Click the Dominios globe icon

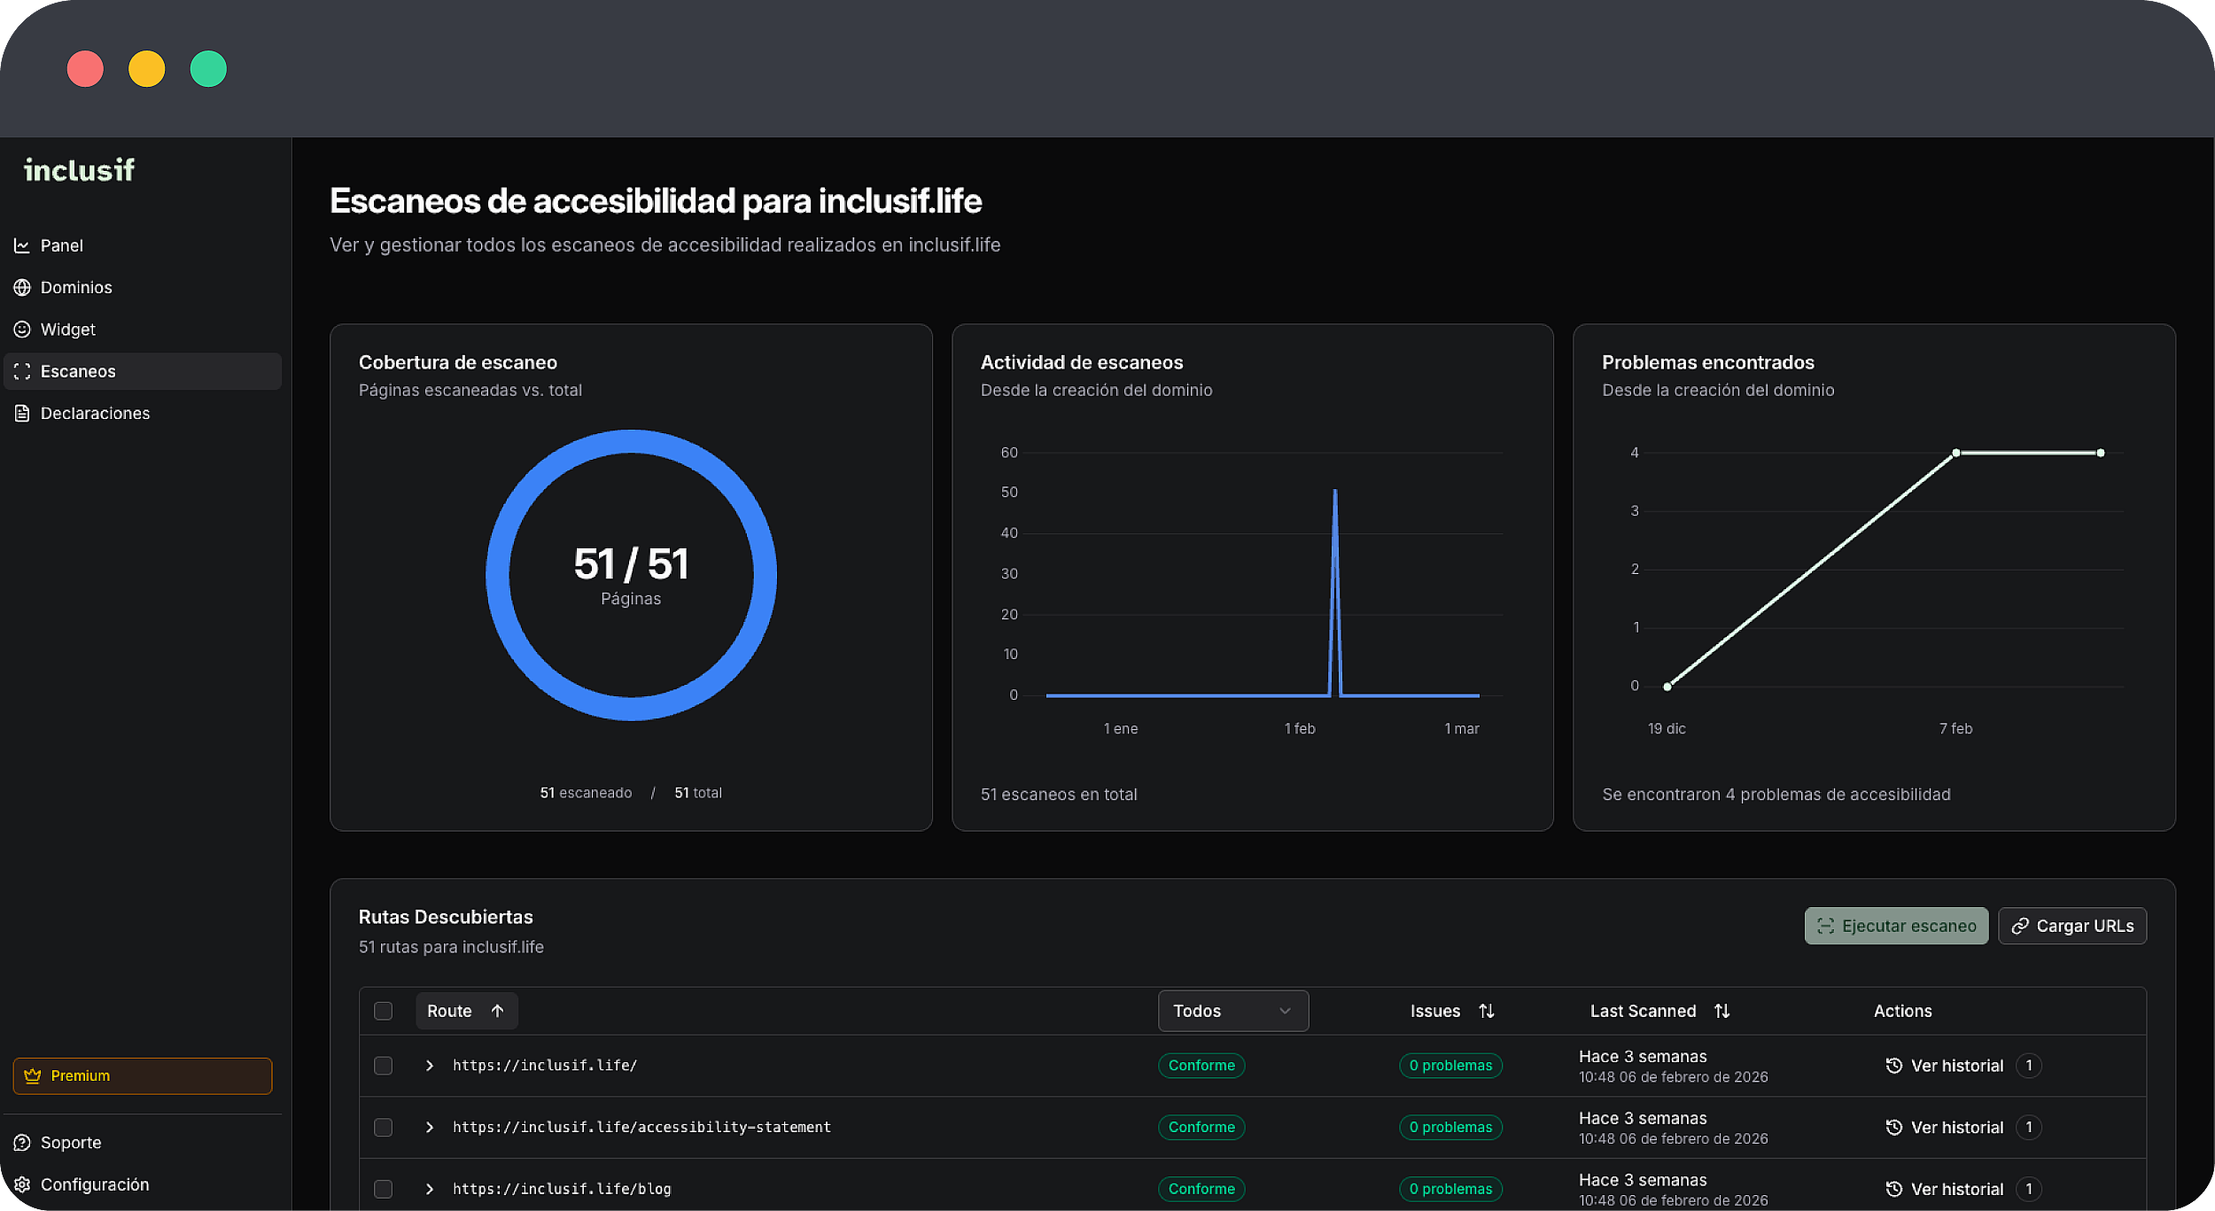click(22, 287)
